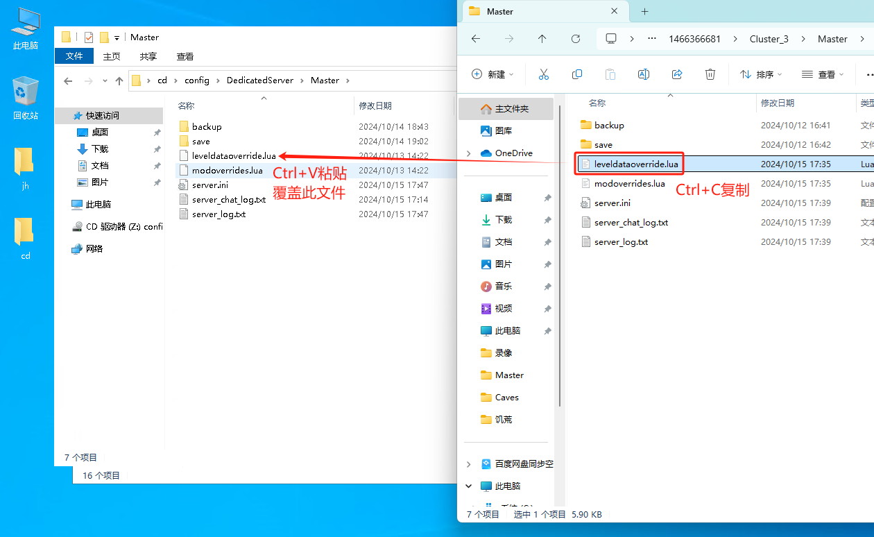The width and height of the screenshot is (874, 537).
Task: Click the Cut scissors icon in toolbar
Action: (x=544, y=74)
